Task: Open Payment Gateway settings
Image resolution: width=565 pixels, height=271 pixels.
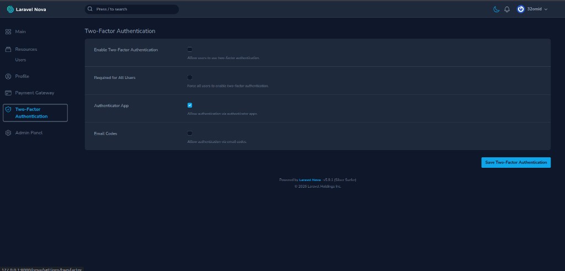Action: pyautogui.click(x=35, y=93)
